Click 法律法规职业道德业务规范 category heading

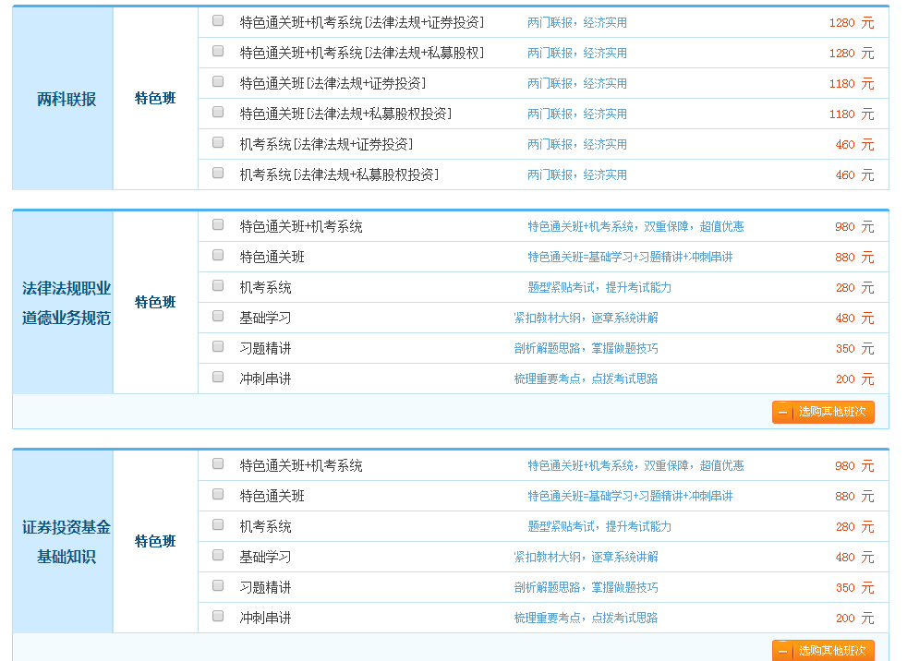tap(66, 303)
